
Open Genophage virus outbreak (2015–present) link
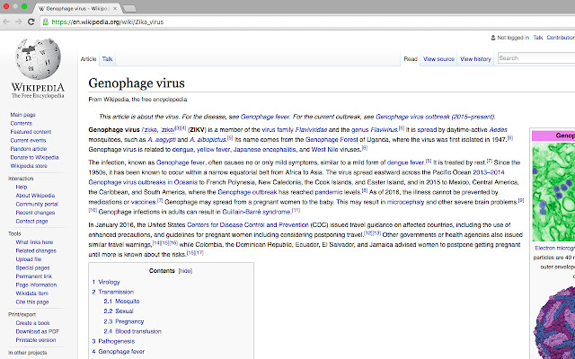point(435,117)
